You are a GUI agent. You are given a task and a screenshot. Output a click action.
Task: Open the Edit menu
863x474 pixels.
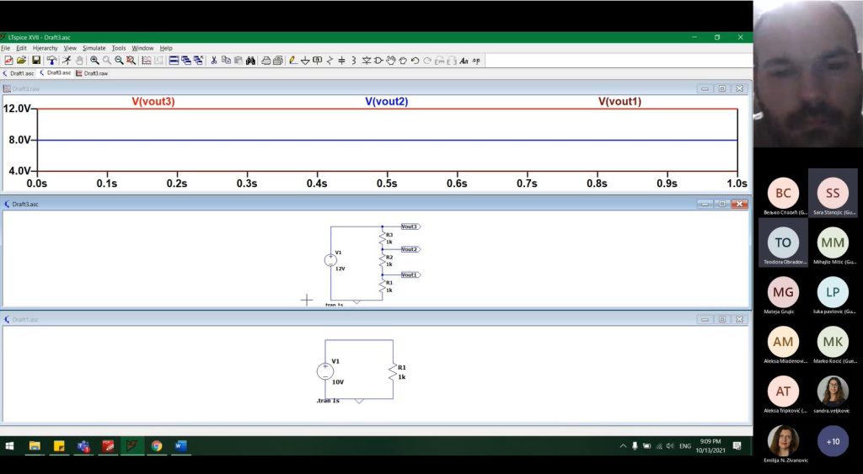click(x=21, y=48)
